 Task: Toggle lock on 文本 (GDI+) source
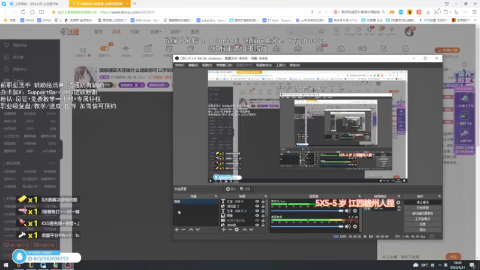(263, 202)
